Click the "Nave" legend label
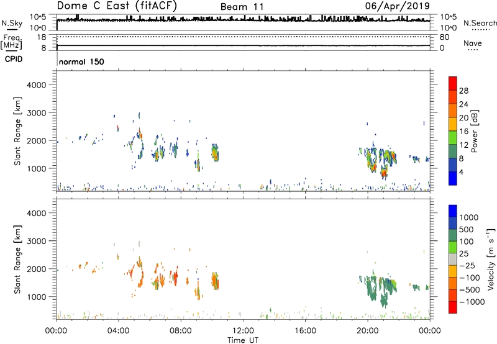 pos(473,43)
